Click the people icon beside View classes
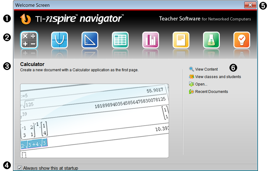This screenshot has height=171, width=270. point(192,77)
